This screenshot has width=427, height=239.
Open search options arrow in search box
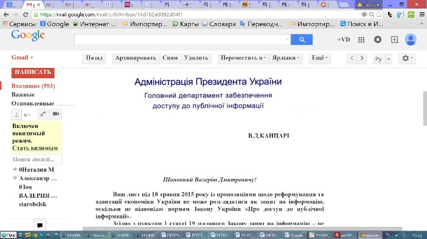pos(286,39)
